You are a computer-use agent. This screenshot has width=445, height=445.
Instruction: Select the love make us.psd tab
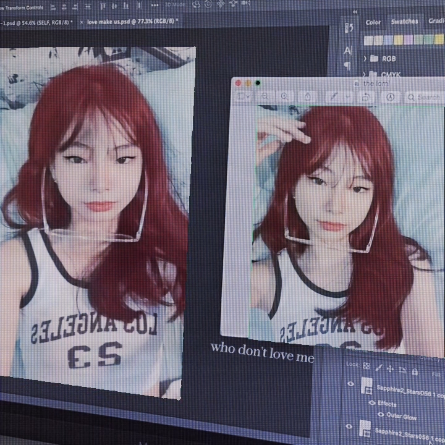[x=132, y=21]
